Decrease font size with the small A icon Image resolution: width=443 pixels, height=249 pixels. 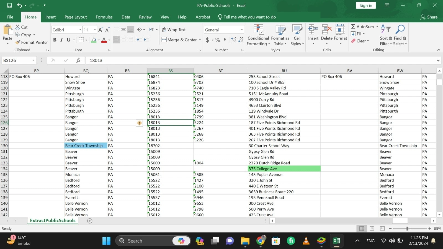[x=107, y=30]
